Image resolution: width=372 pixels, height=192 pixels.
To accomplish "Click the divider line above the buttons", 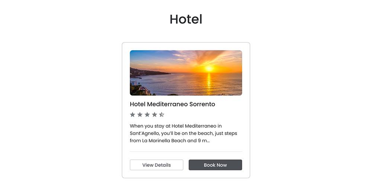I will 186,152.
